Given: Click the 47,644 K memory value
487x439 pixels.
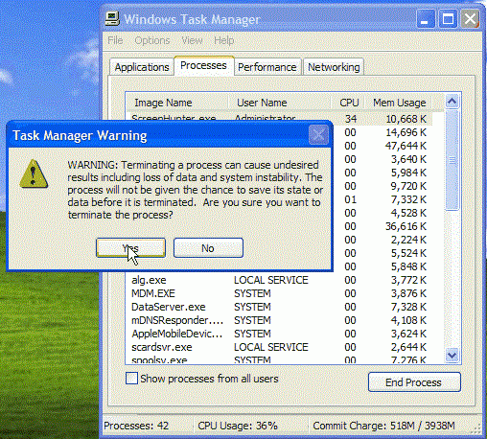Looking at the screenshot, I should click(406, 146).
